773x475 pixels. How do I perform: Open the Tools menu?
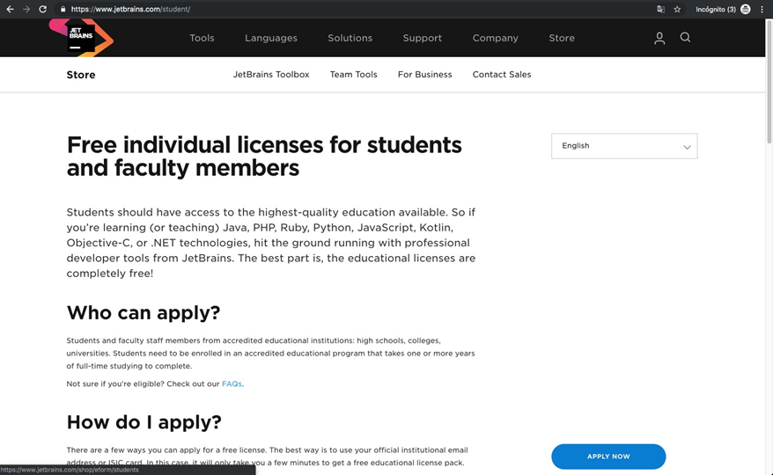tap(202, 38)
